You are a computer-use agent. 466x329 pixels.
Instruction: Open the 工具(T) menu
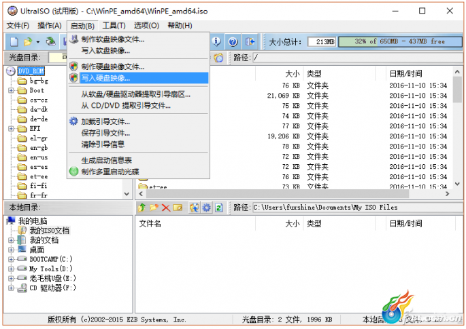(x=114, y=26)
